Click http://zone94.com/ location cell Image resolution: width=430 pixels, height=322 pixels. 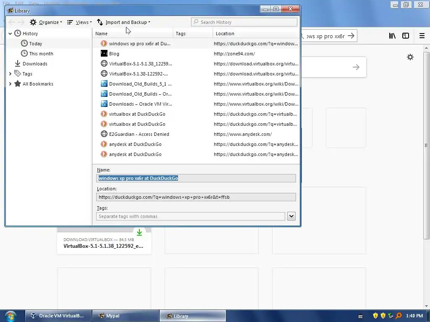(234, 54)
